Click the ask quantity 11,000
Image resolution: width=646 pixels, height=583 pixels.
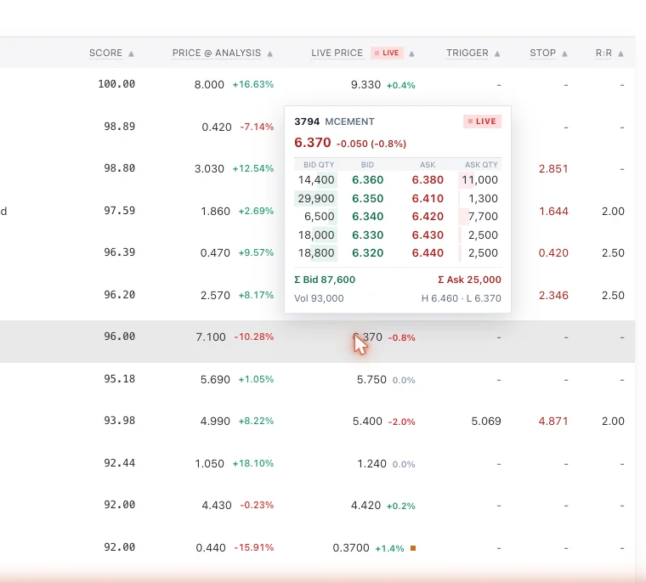pos(479,180)
